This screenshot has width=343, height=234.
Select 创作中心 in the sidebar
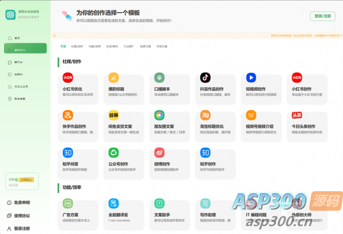(25, 49)
